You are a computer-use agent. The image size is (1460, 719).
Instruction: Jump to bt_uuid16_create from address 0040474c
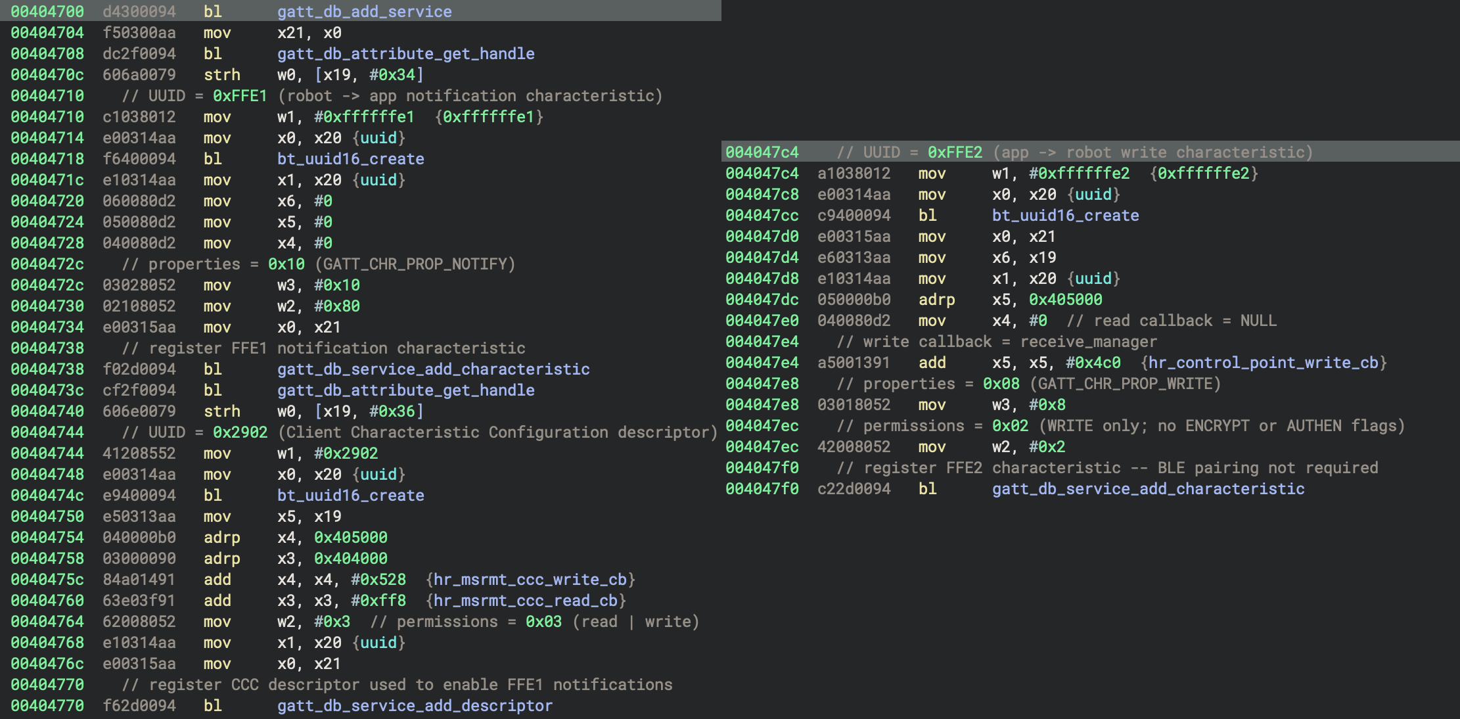pyautogui.click(x=350, y=496)
